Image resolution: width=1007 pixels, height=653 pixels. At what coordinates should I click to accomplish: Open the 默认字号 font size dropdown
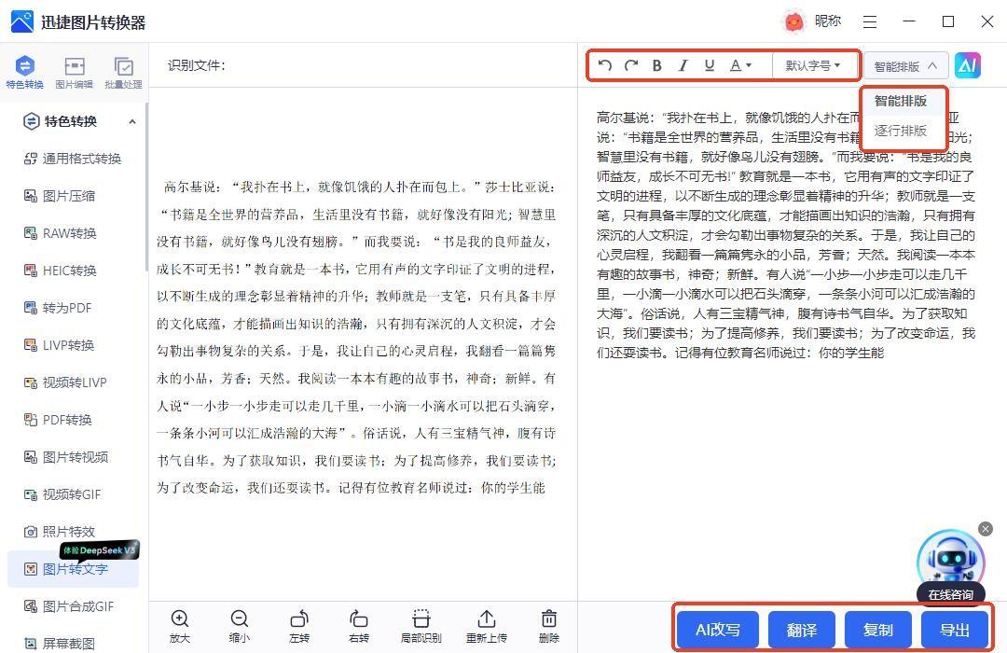(x=812, y=65)
